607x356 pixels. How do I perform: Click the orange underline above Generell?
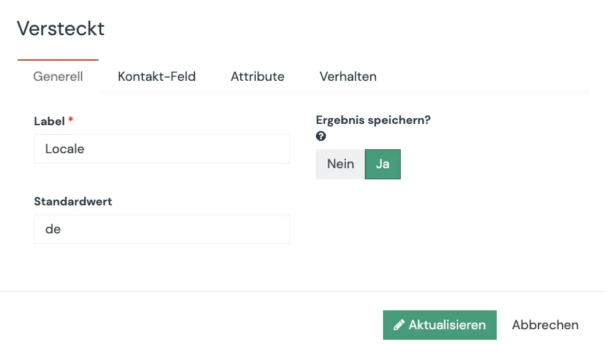tap(58, 60)
